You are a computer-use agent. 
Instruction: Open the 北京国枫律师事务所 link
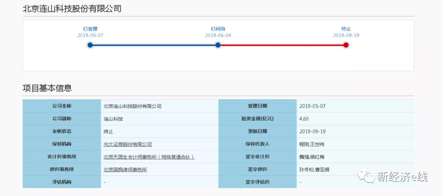125,169
